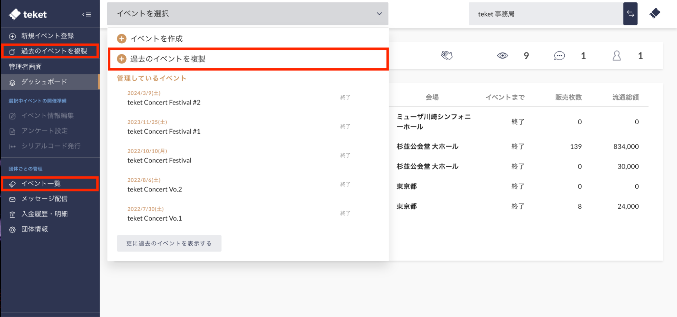Image resolution: width=677 pixels, height=317 pixels.
Task: Click the gear icon beside 団体情報
Action: click(x=13, y=230)
